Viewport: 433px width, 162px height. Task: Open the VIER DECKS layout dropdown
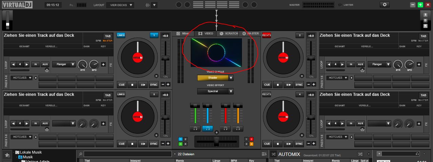click(x=120, y=5)
